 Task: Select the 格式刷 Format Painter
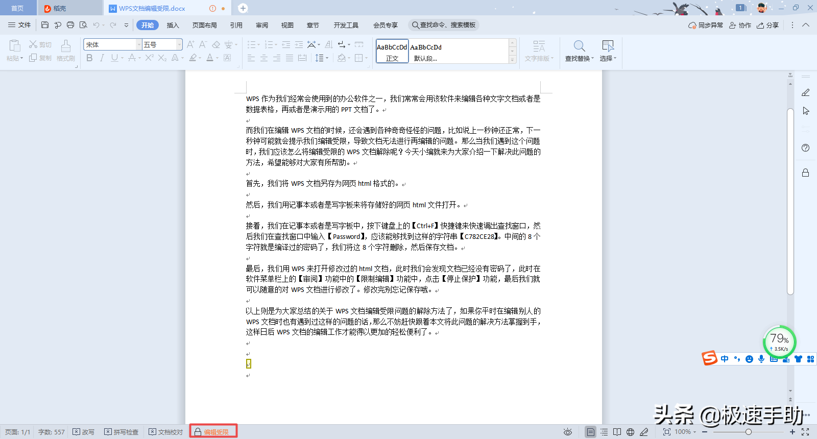[66, 51]
